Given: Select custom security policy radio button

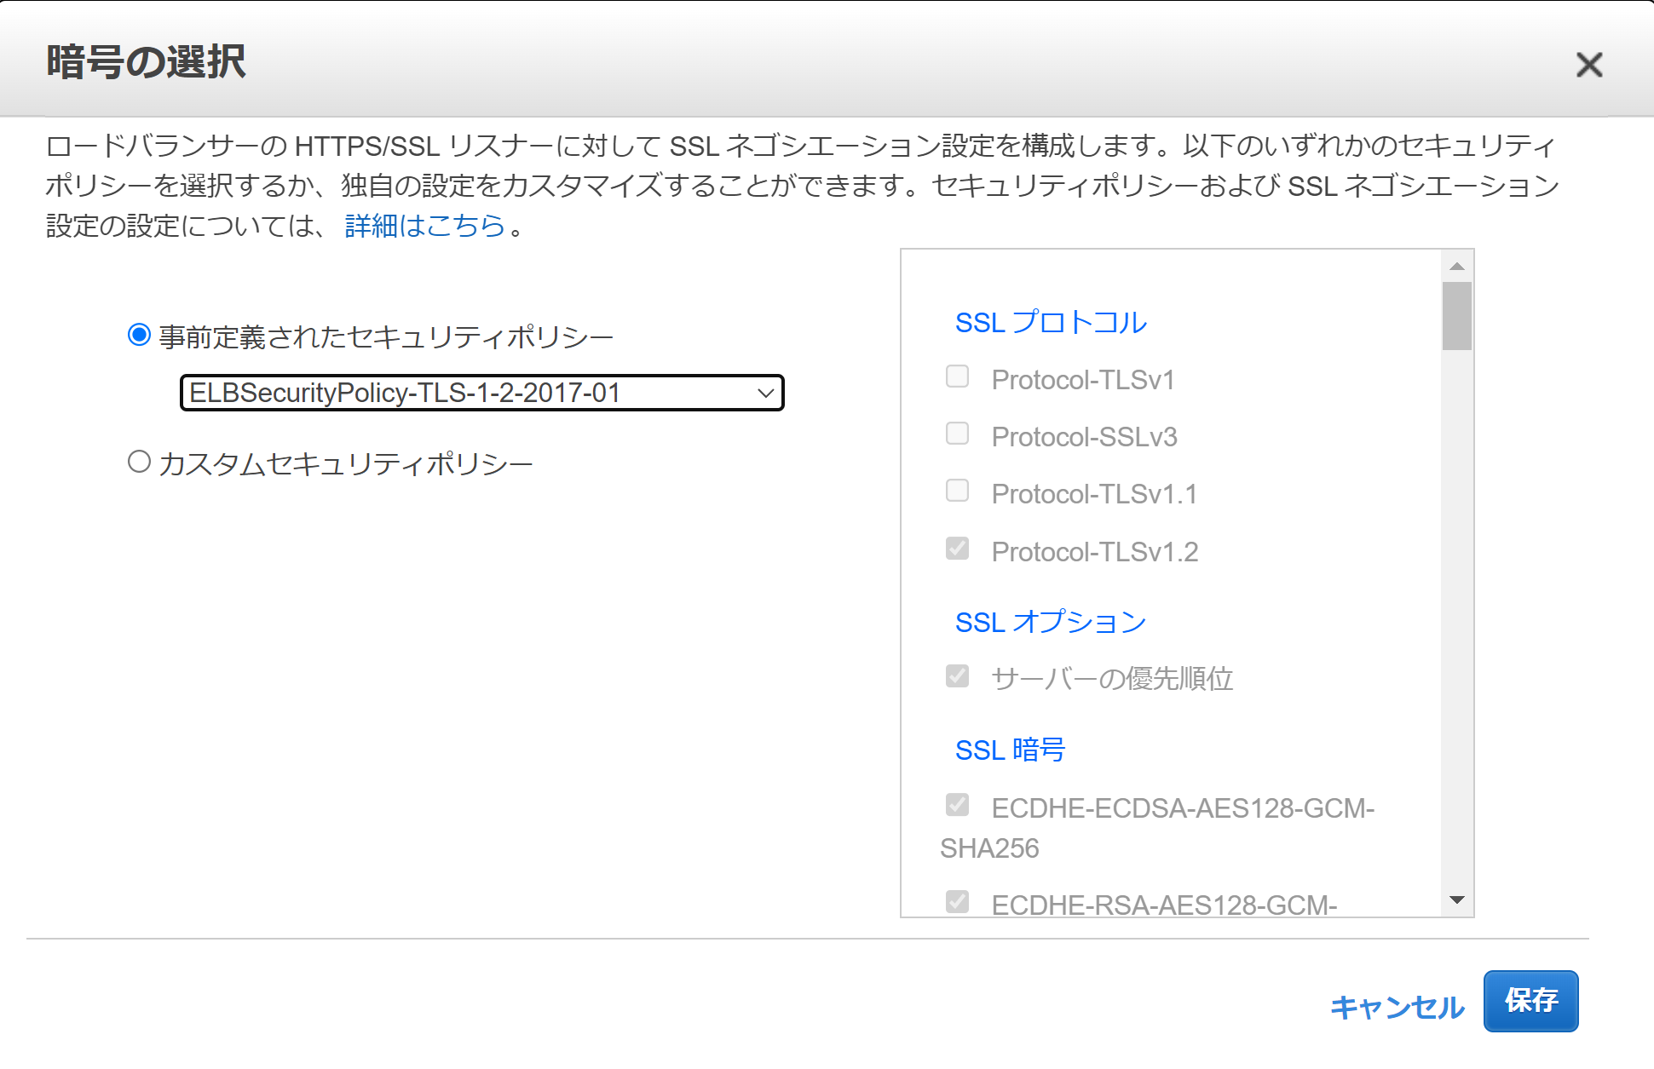Looking at the screenshot, I should [139, 462].
